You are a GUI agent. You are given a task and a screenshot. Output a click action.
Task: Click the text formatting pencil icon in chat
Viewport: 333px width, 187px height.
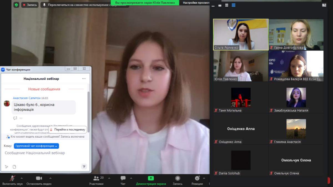tap(6, 167)
